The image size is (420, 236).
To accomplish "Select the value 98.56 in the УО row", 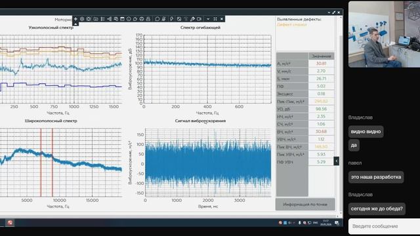I will point(321,109).
